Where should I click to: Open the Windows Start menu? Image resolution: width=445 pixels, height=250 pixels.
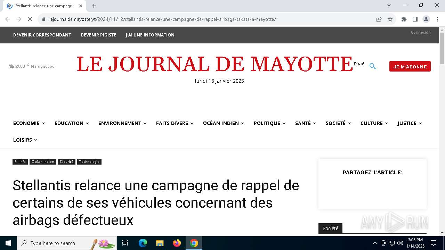[x=8, y=243]
